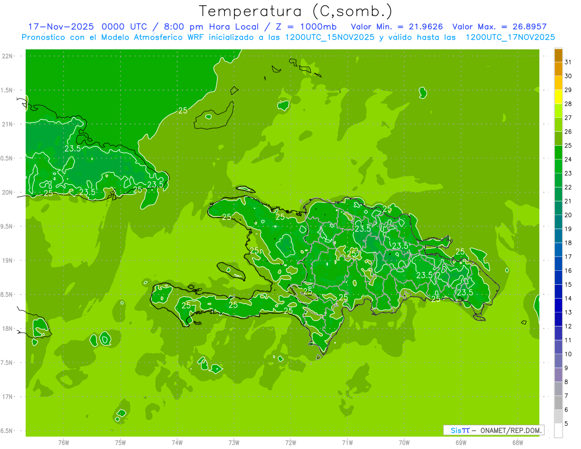581x449 pixels.
Task: Click the gray swatch between 7 and 8
Action: coord(558,389)
